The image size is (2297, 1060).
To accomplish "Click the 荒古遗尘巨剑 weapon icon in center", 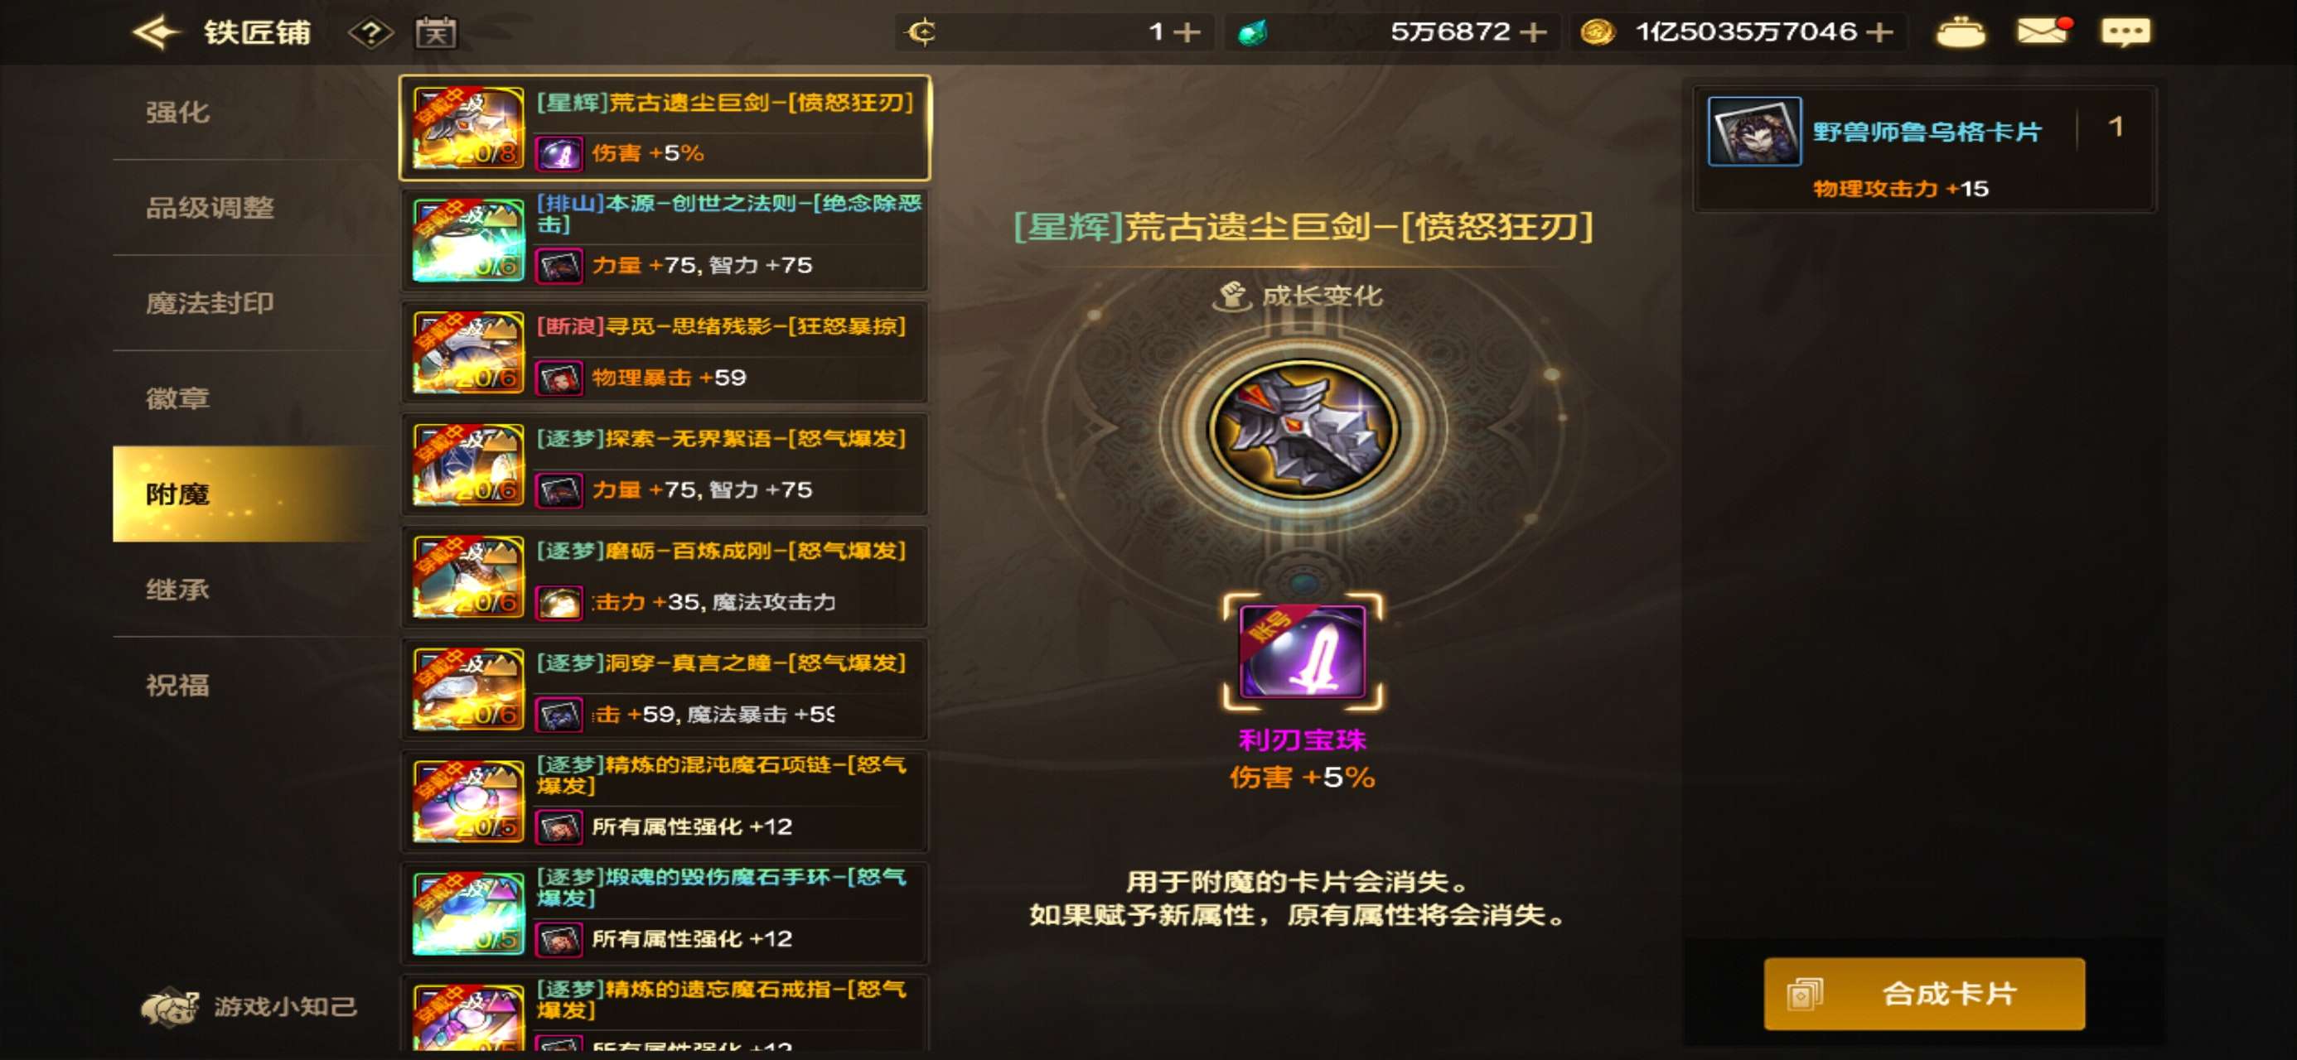I will (1303, 430).
